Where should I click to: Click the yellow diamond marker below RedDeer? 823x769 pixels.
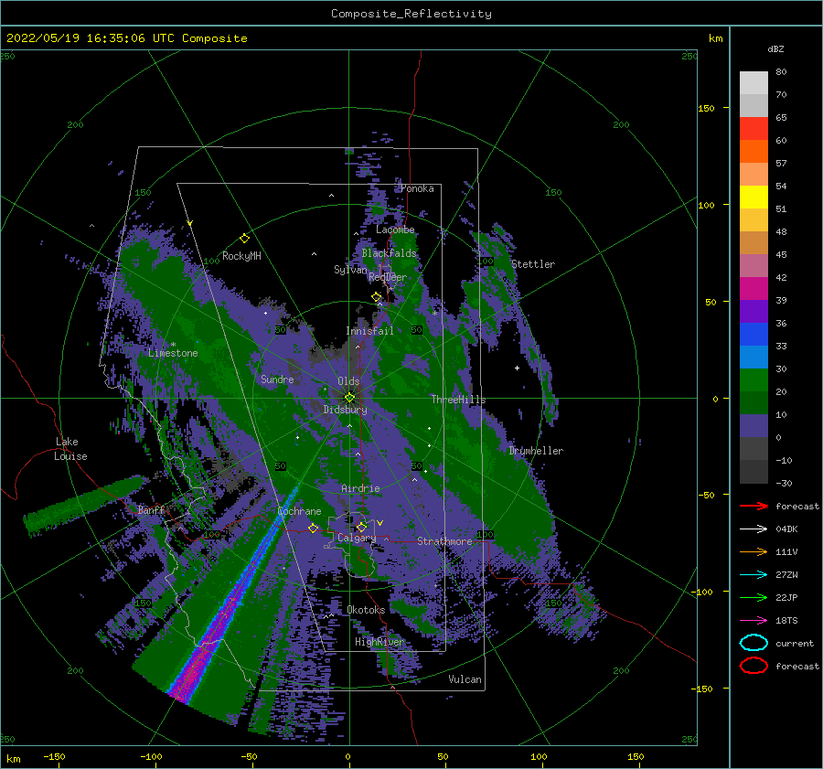pos(377,297)
